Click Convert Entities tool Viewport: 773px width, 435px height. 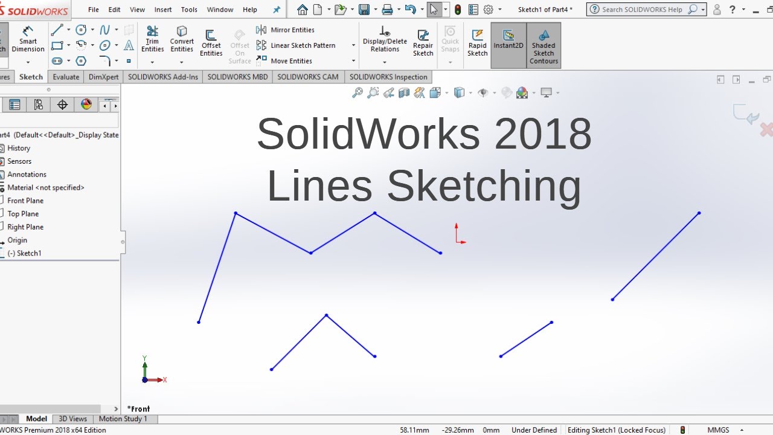182,39
